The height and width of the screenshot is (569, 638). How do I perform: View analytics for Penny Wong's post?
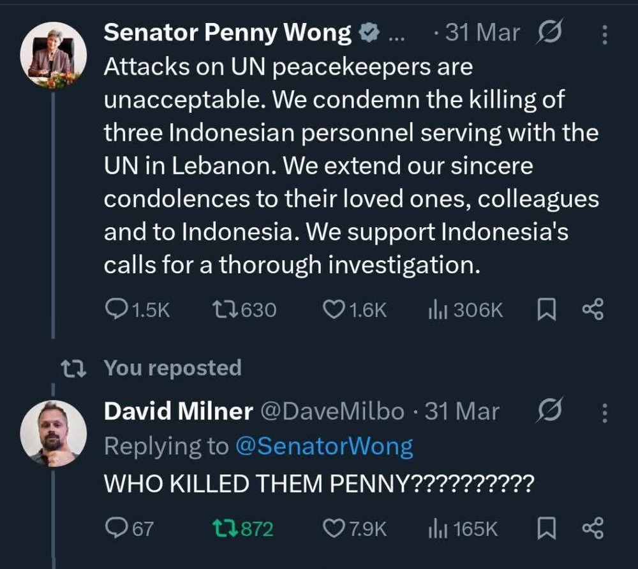pyautogui.click(x=438, y=310)
